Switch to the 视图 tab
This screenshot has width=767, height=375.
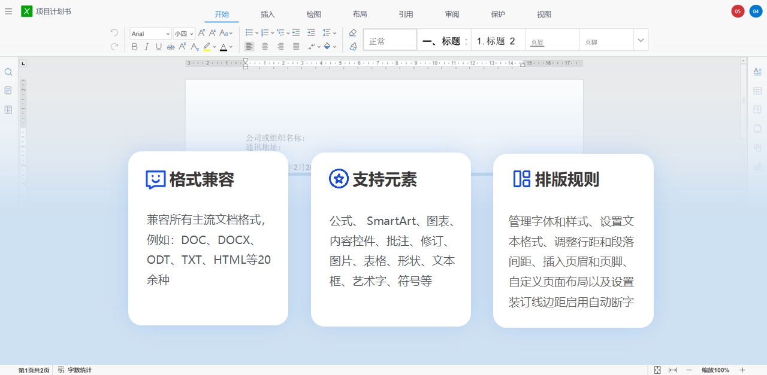click(544, 14)
